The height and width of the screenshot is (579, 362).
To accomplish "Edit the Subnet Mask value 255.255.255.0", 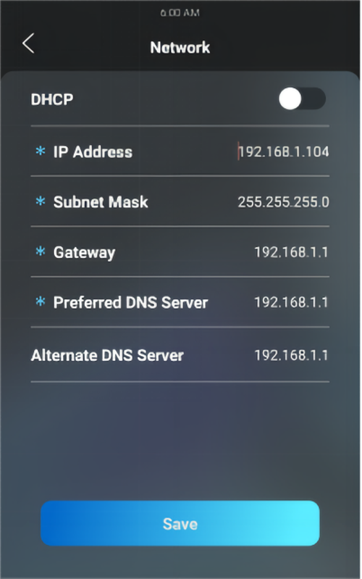I will [283, 202].
